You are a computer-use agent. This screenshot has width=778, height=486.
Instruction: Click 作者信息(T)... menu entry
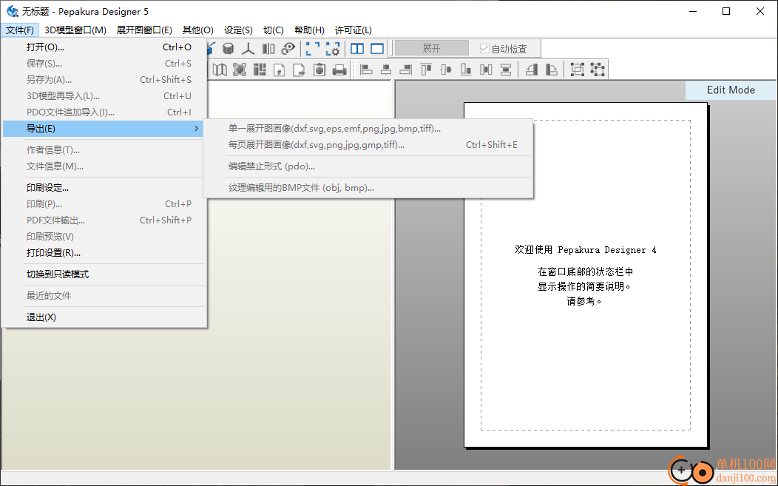104,150
